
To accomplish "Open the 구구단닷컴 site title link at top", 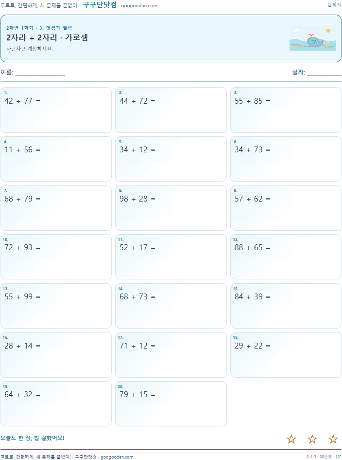I will (100, 5).
